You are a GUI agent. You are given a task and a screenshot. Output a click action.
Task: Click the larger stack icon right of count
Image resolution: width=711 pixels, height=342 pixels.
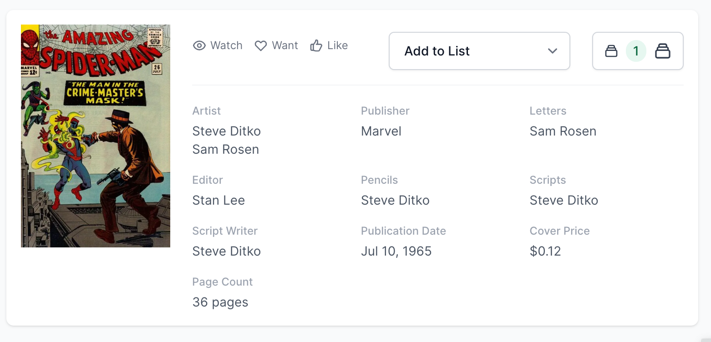662,51
